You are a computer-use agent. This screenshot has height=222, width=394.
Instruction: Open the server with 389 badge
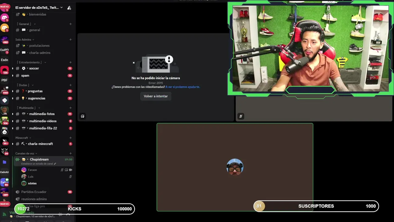click(5, 192)
